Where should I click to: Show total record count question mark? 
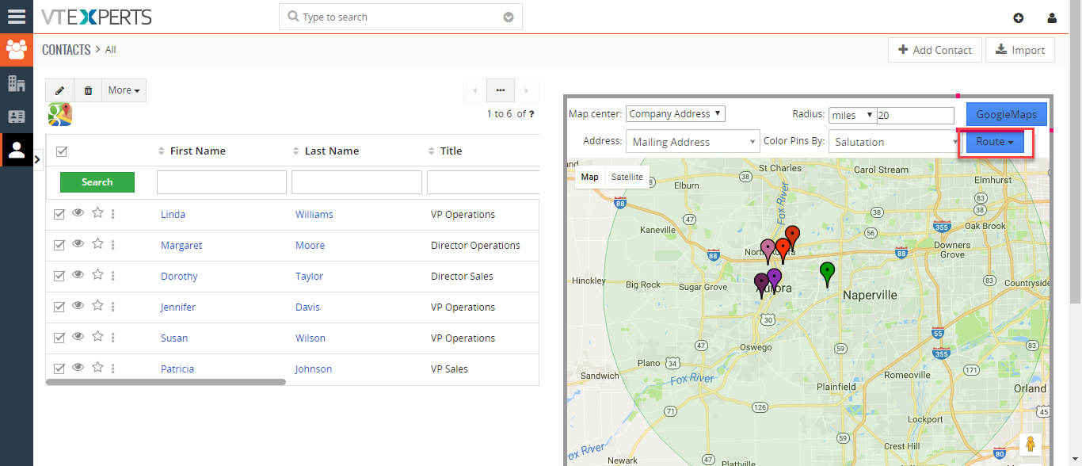tap(531, 114)
